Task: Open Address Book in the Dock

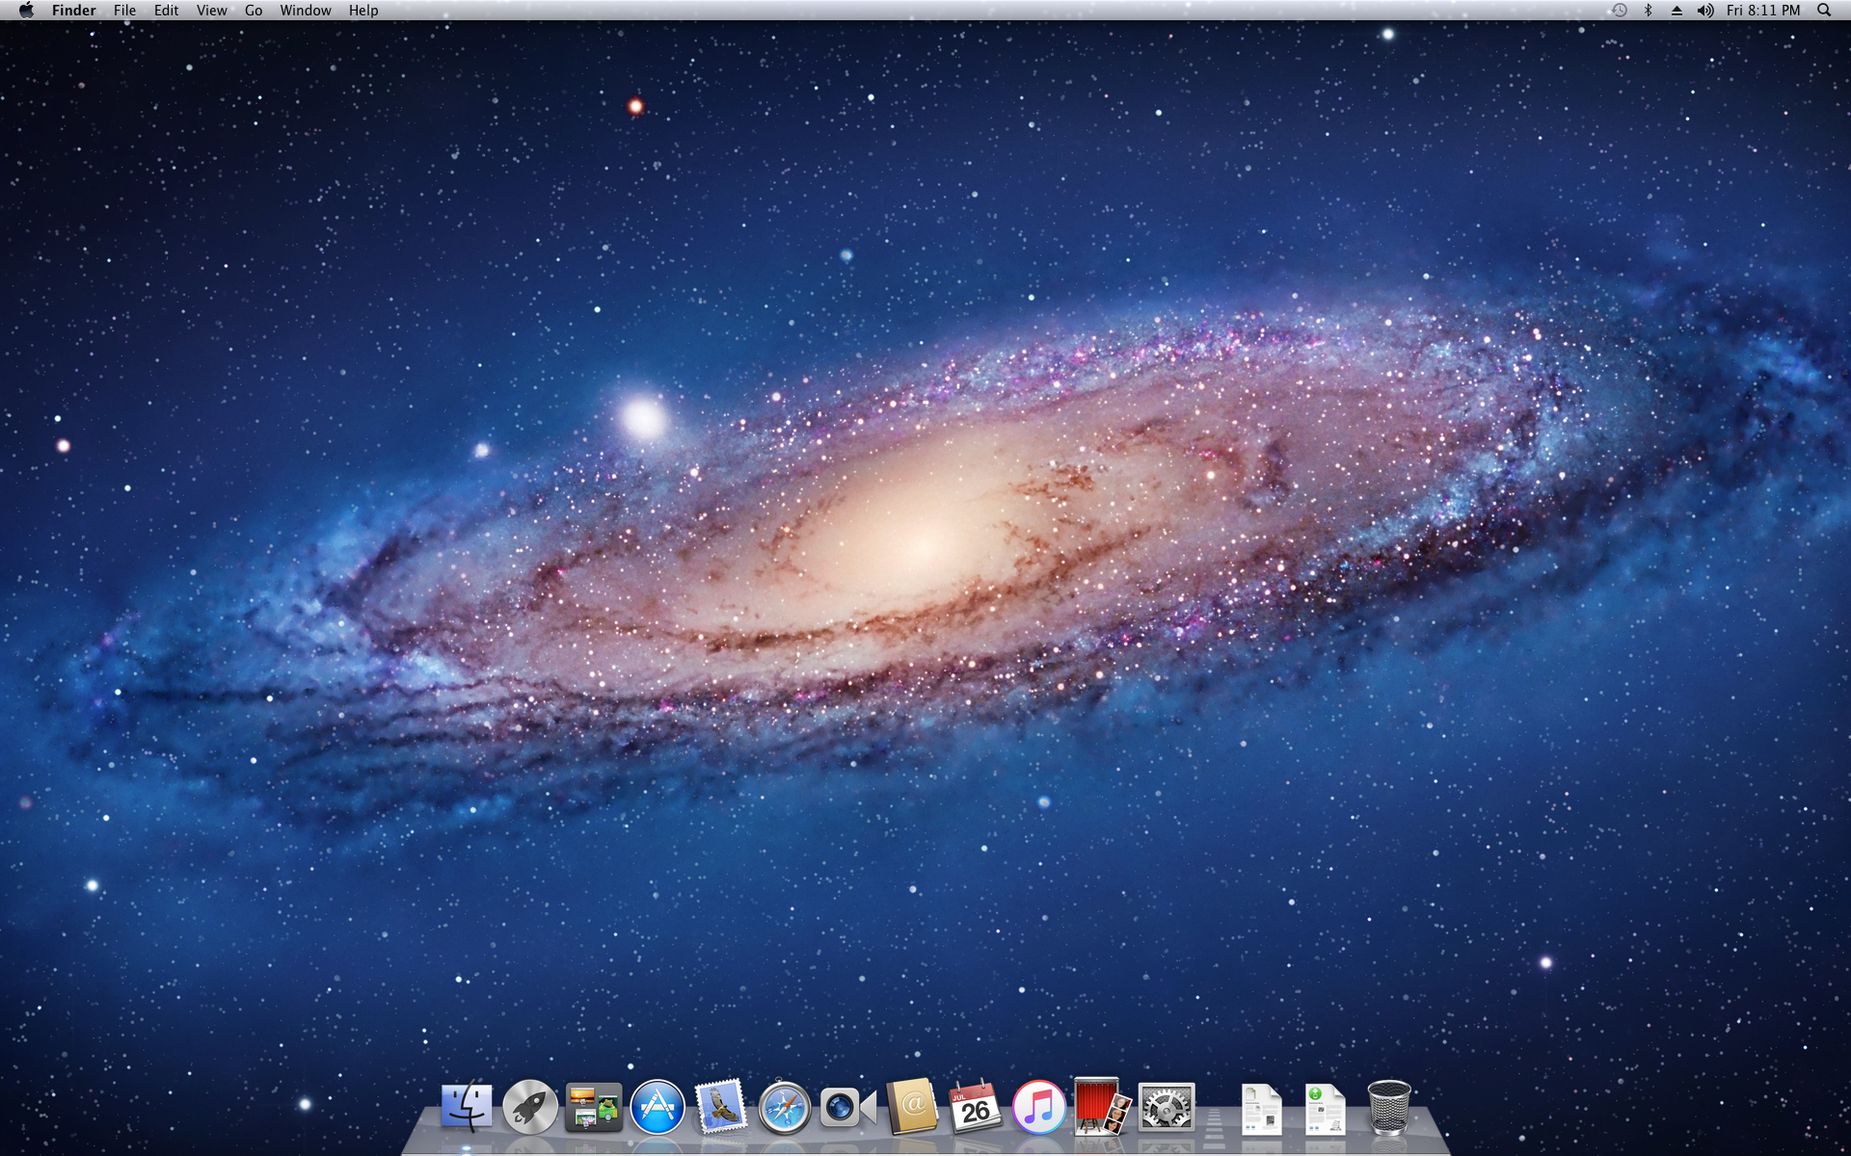Action: 912,1107
